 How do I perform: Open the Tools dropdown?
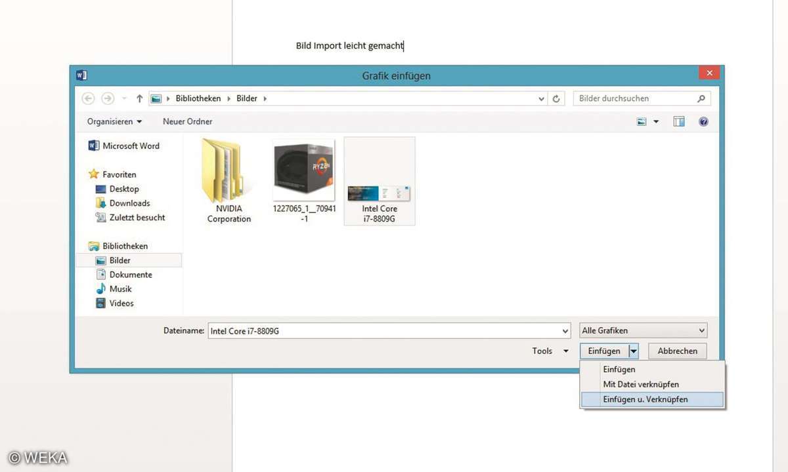[x=550, y=351]
